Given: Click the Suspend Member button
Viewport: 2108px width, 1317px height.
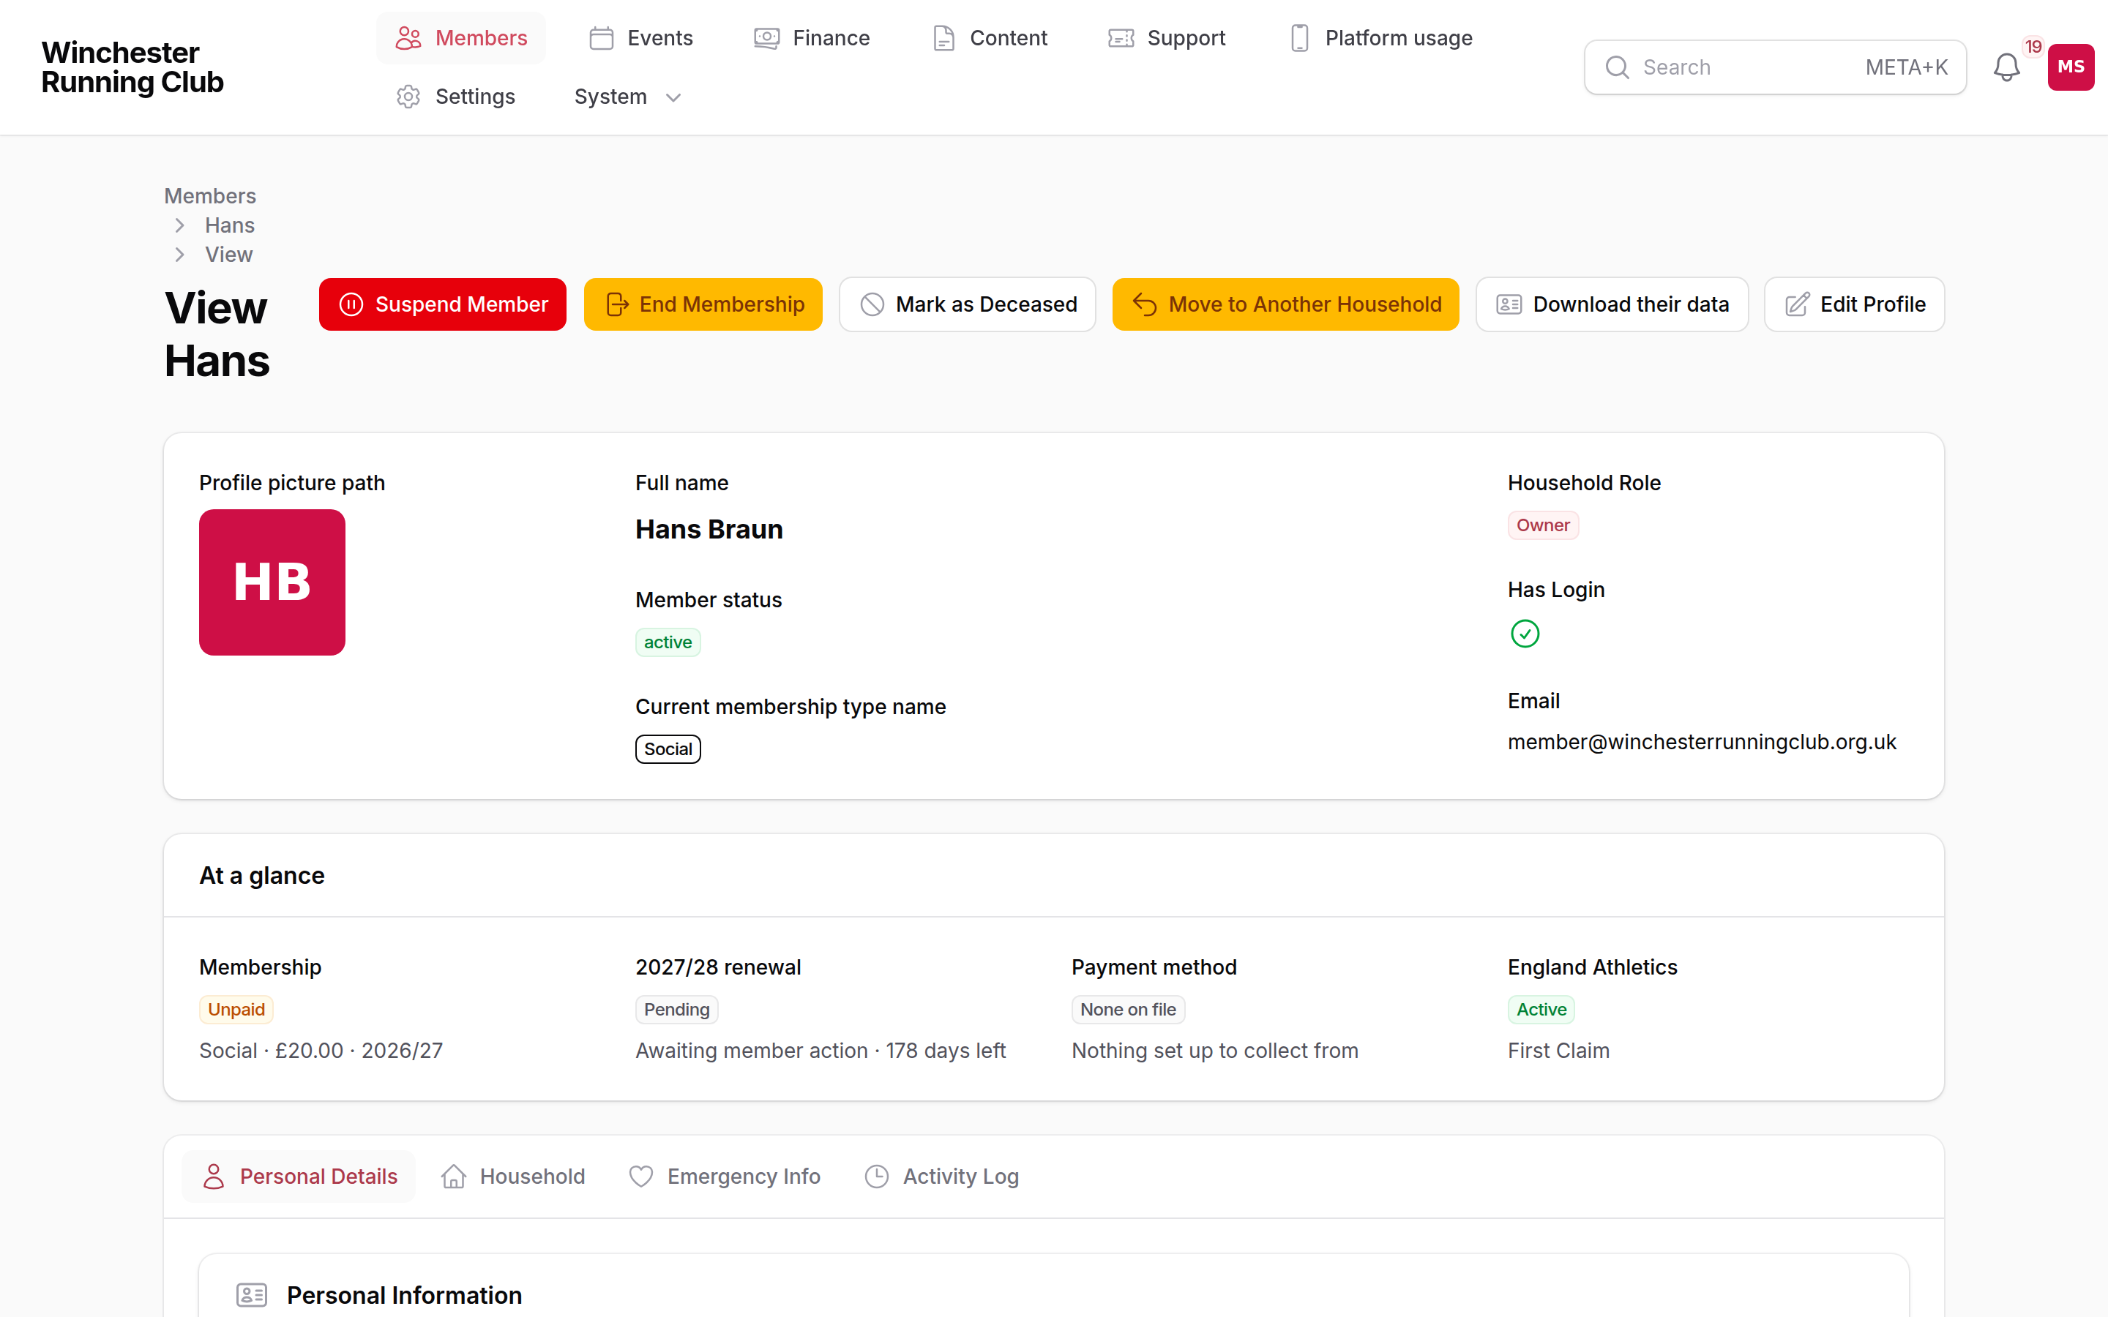Looking at the screenshot, I should pyautogui.click(x=443, y=304).
